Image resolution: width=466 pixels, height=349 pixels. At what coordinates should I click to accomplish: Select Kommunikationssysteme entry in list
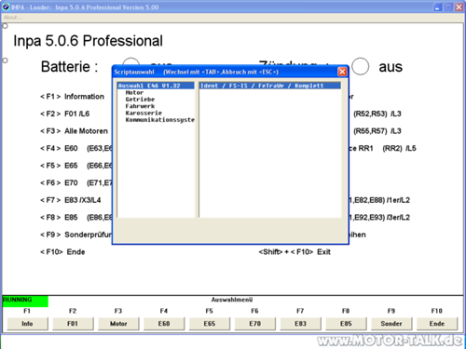[159, 120]
